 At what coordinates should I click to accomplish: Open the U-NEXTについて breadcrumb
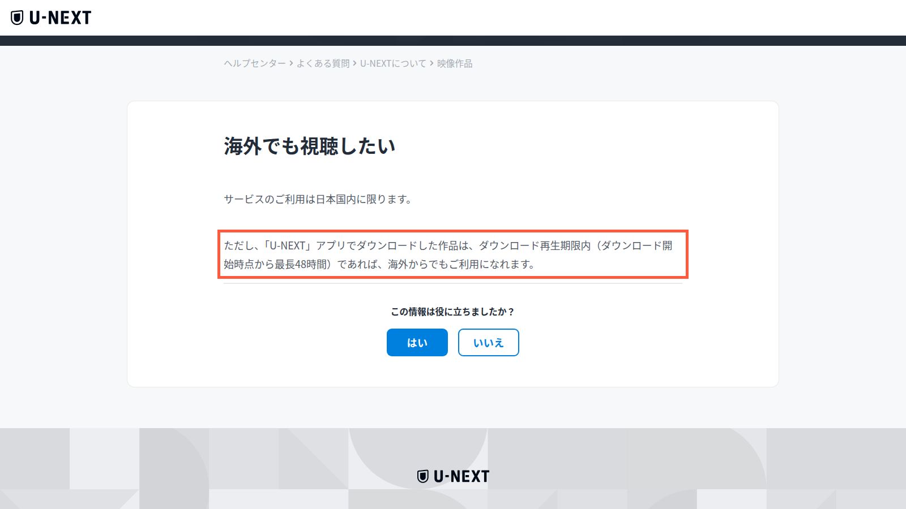(x=393, y=63)
